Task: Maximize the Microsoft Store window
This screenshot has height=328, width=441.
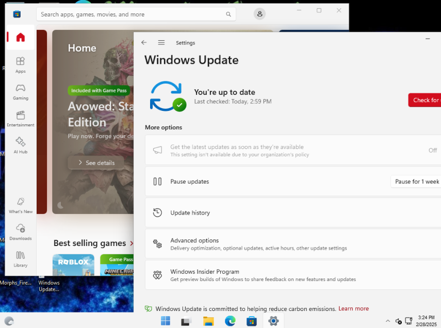Action: pos(319,10)
